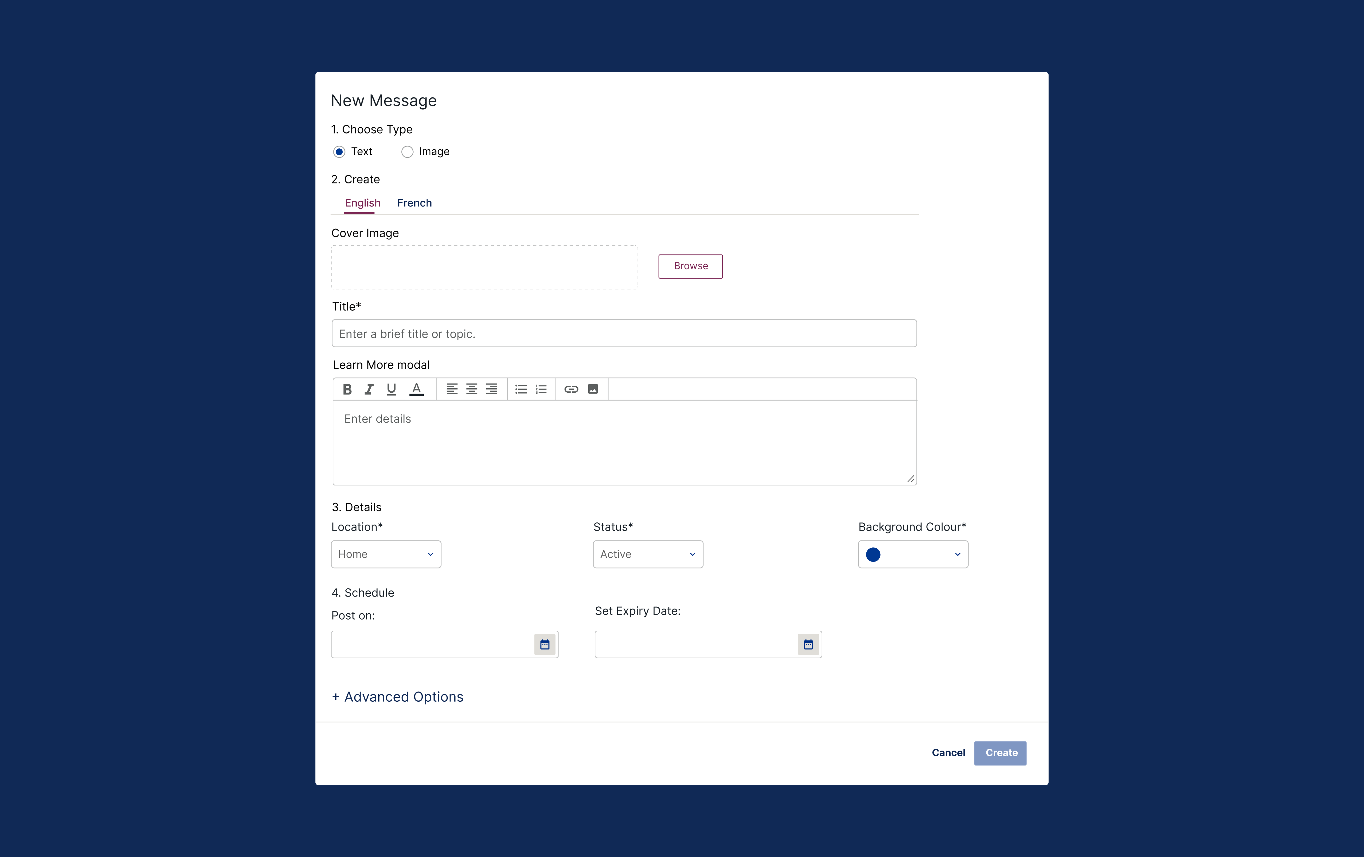Image resolution: width=1364 pixels, height=857 pixels.
Task: Align text right in editor
Action: click(492, 389)
